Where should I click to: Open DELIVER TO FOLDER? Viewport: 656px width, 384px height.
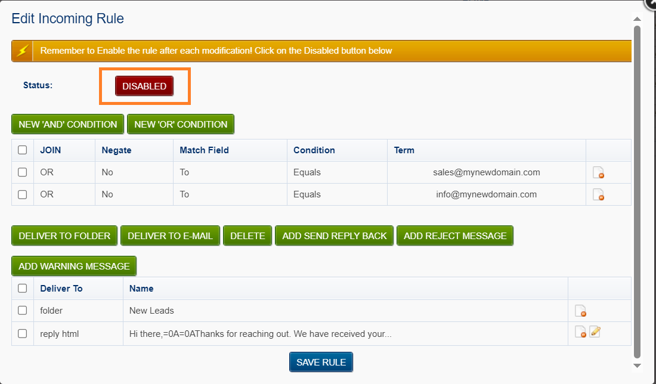tap(64, 236)
